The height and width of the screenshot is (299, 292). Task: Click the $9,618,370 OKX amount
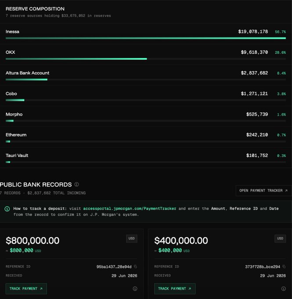point(254,52)
